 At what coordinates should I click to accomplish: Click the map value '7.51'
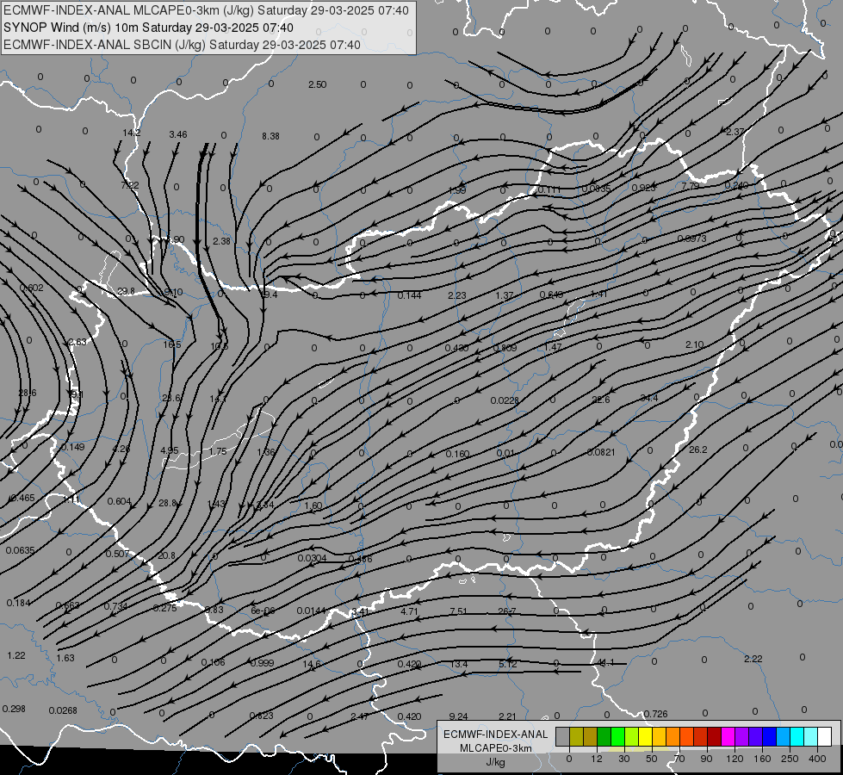pos(458,611)
